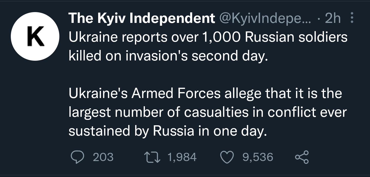Image resolution: width=370 pixels, height=177 pixels.
Task: Reply to the Kyiv Independent tweet
Action: [x=76, y=157]
